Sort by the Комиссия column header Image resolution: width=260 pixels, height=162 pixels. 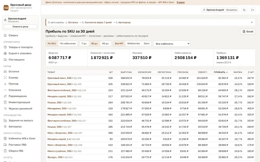click(144, 72)
